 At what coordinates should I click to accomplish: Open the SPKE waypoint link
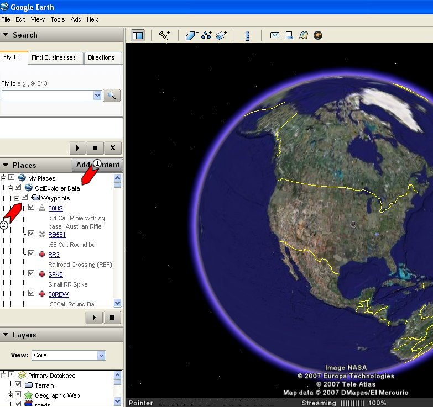pyautogui.click(x=55, y=274)
